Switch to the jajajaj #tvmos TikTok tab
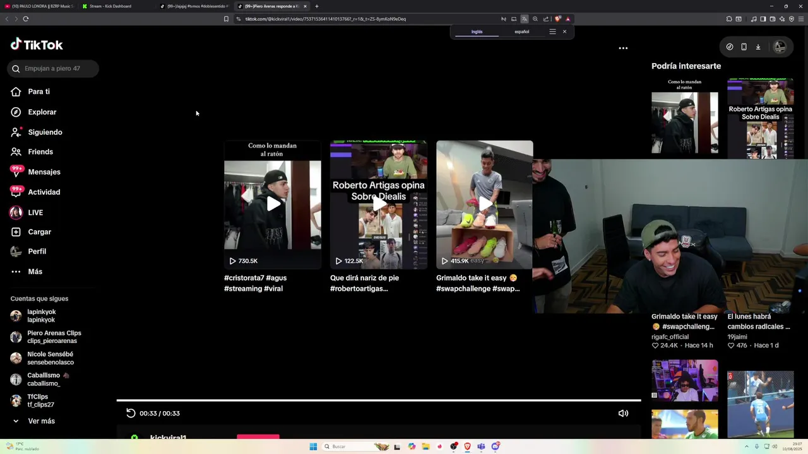The image size is (808, 454). pos(194,6)
